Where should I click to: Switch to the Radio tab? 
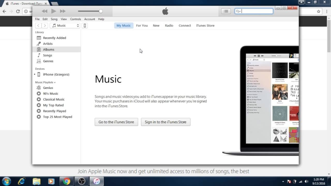click(x=169, y=26)
